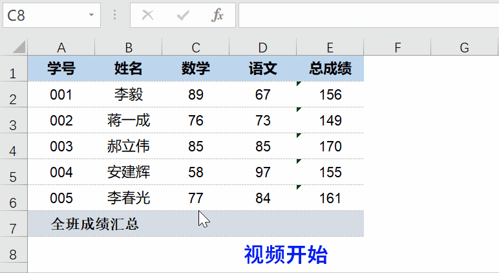Image resolution: width=499 pixels, height=273 pixels.
Task: Select 安建辉's math score 58
Action: [x=196, y=172]
